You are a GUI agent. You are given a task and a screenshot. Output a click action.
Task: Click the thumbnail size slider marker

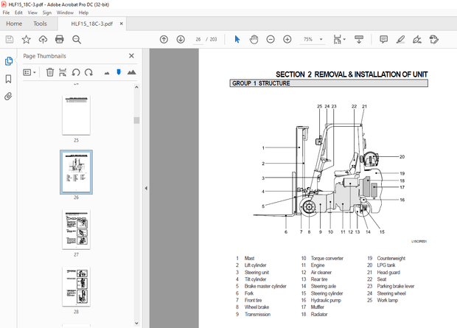coord(119,71)
